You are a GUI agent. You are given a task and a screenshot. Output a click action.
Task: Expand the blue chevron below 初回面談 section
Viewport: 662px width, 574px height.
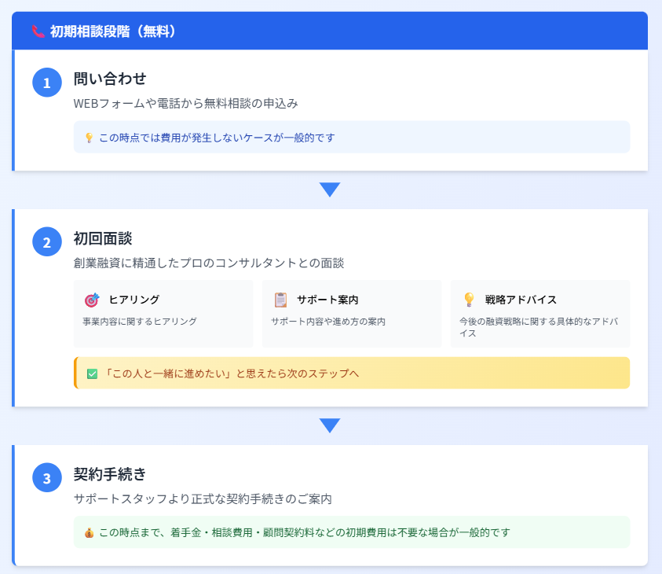pyautogui.click(x=331, y=425)
